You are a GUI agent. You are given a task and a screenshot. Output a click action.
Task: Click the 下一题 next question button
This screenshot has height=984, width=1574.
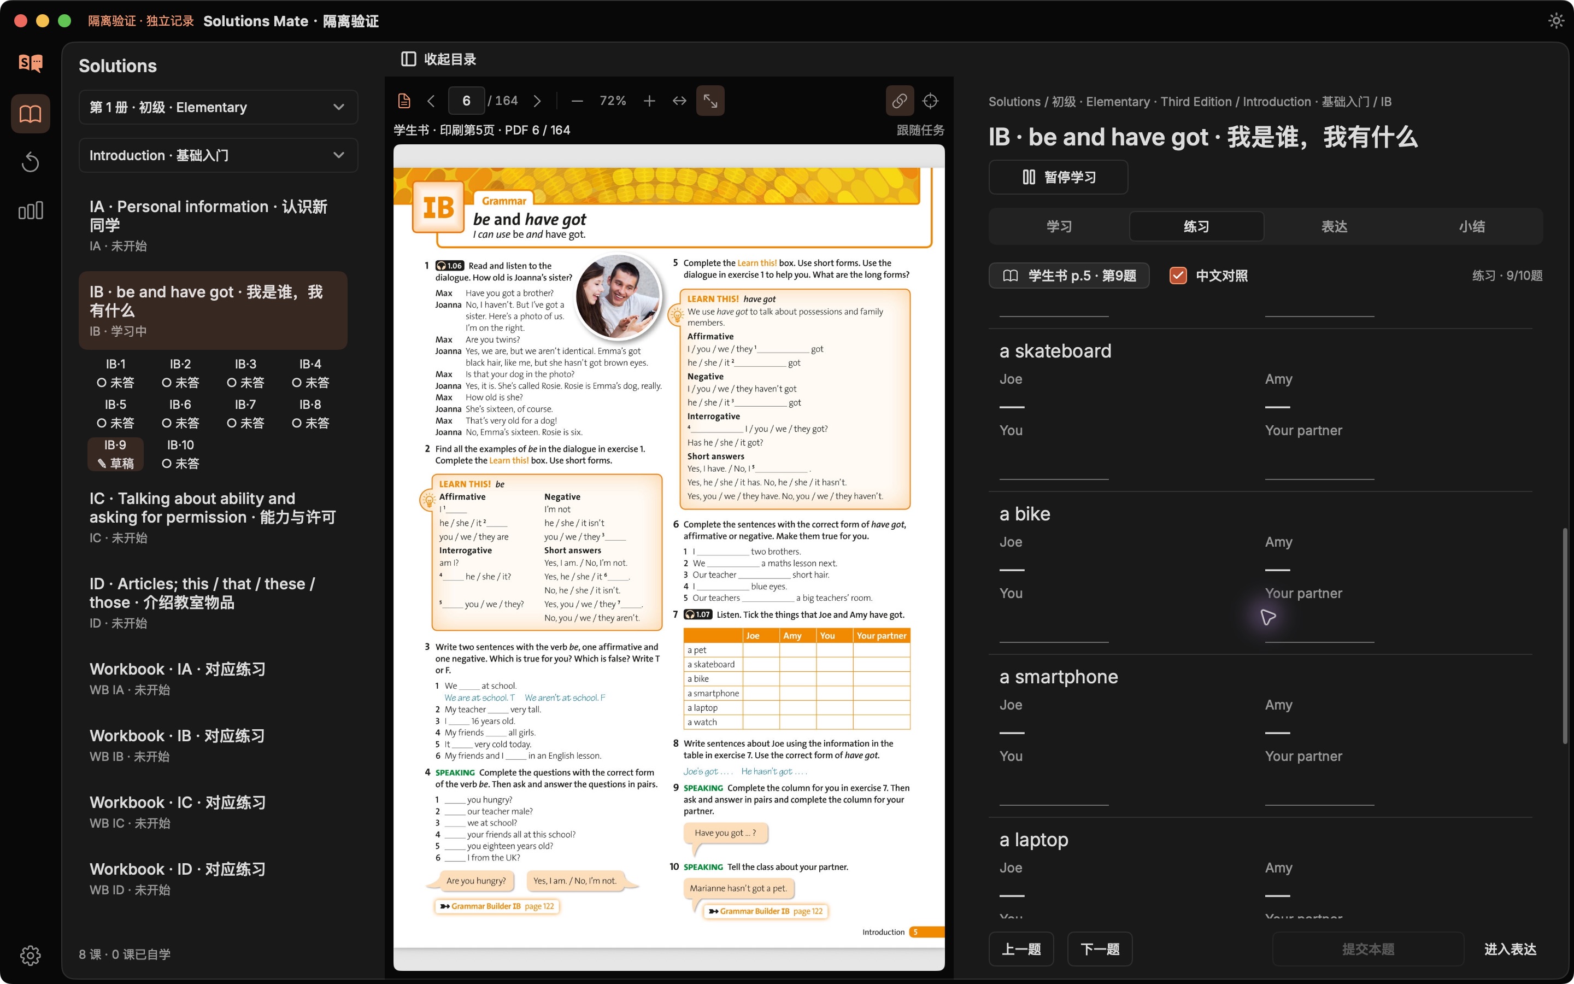pyautogui.click(x=1100, y=949)
